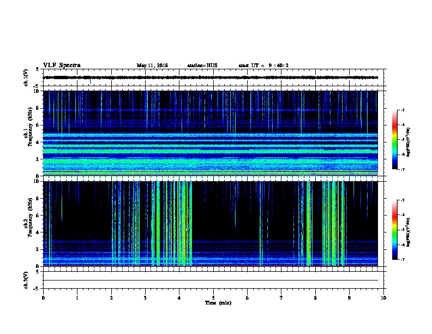Click the "ch.3(V)" axis label

[26, 280]
